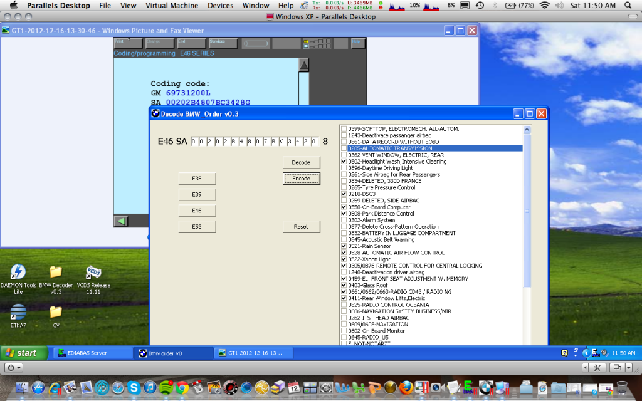Launch Firefox from the Dock
The width and height of the screenshot is (642, 401).
[406, 387]
